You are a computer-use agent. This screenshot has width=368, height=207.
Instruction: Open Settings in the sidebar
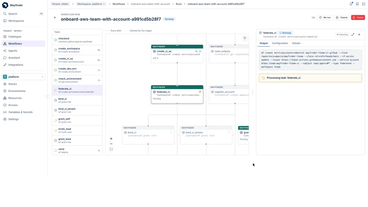pyautogui.click(x=23, y=119)
